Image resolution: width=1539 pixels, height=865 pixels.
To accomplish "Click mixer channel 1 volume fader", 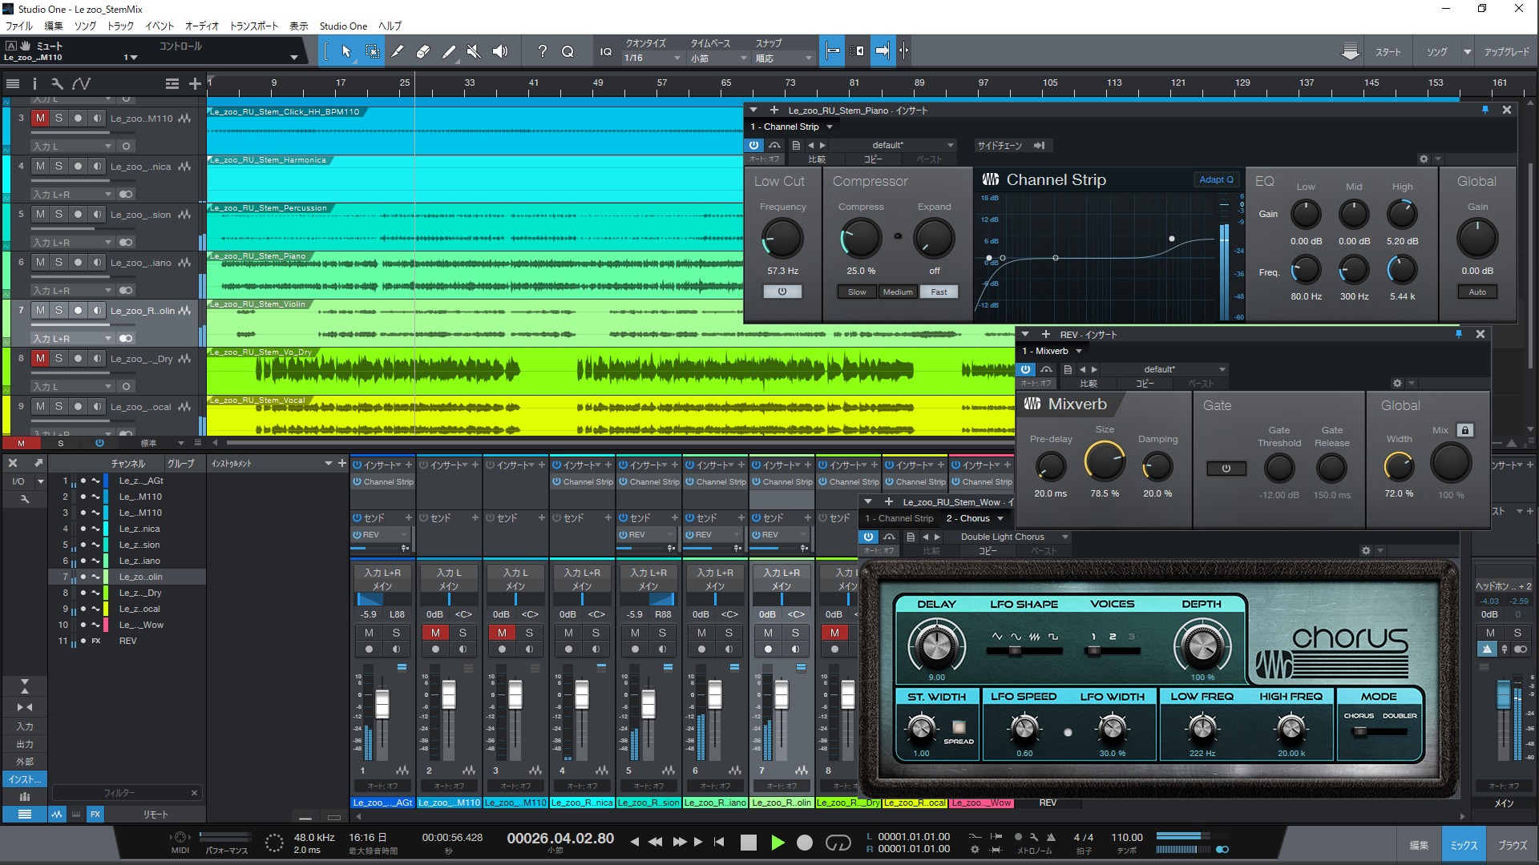I will click(382, 703).
